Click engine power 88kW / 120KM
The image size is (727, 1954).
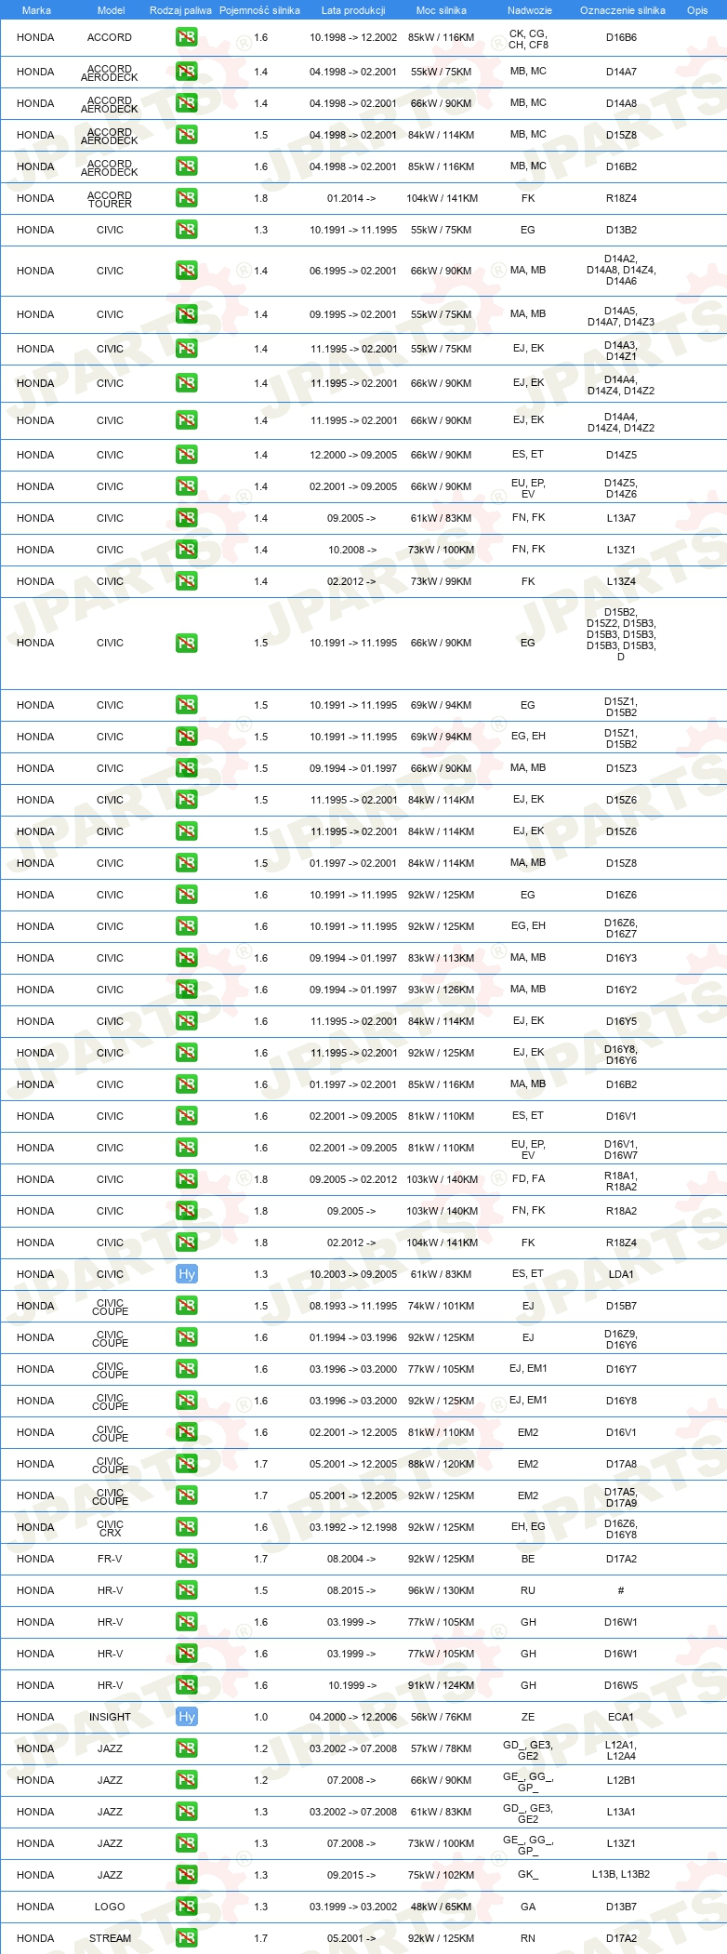[x=441, y=1464]
